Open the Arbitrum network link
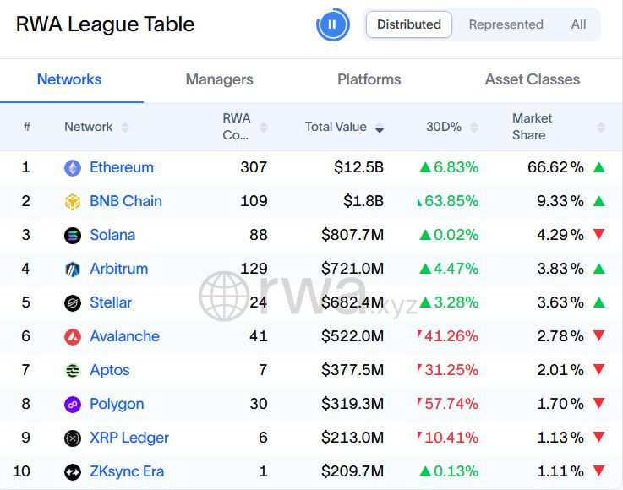The height and width of the screenshot is (490, 623). coord(119,269)
